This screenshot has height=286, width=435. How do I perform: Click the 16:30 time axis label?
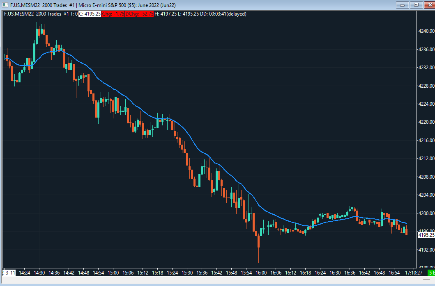(335, 273)
